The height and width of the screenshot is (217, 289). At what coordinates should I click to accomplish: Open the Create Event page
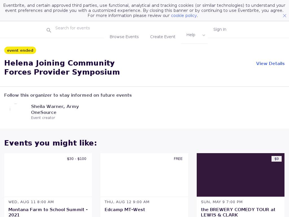(x=163, y=37)
